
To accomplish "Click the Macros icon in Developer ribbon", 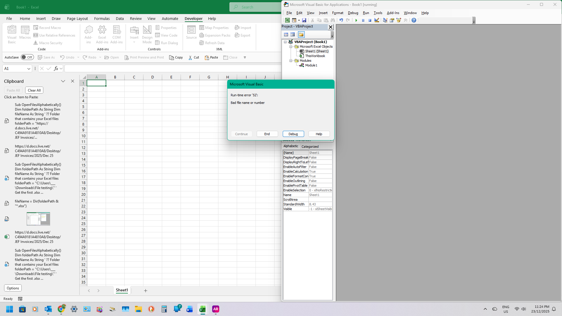I will 25,32.
